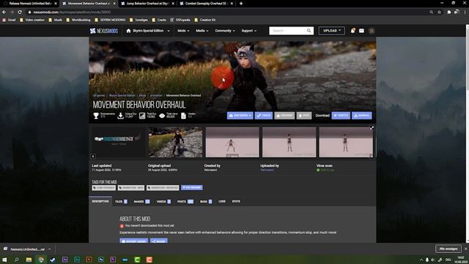Image resolution: width=469 pixels, height=264 pixels.
Task: Open the Nexus Mods logo home link
Action: (104, 31)
